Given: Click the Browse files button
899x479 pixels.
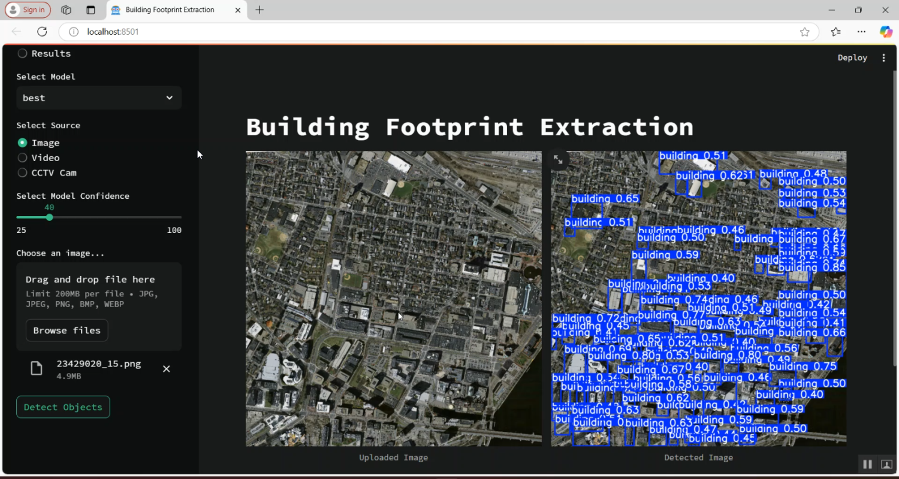Looking at the screenshot, I should [67, 331].
